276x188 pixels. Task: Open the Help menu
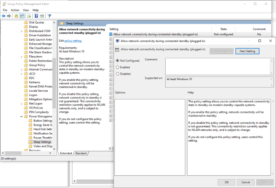click(36, 10)
